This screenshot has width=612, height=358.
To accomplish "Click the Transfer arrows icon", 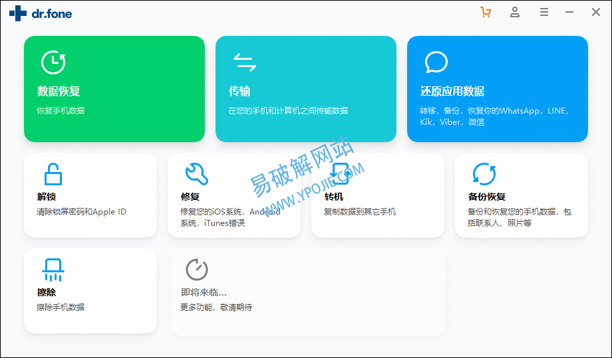I will tap(244, 63).
